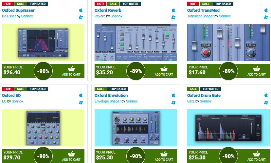Image resolution: width=271 pixels, height=163 pixels.
Task: Open the De-Esser category link
Action: pyautogui.click(x=9, y=16)
